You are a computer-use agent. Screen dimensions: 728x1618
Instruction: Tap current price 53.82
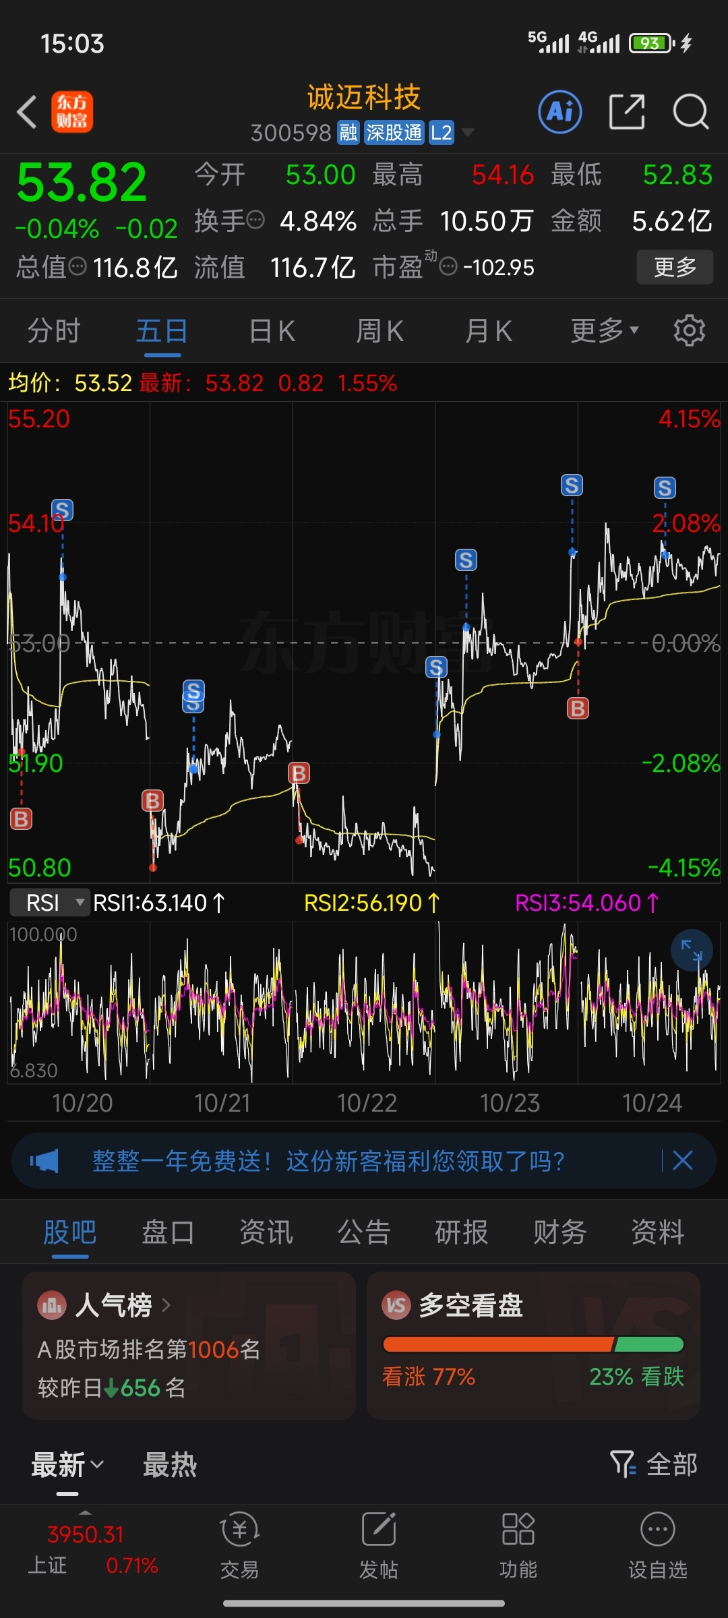[x=82, y=182]
